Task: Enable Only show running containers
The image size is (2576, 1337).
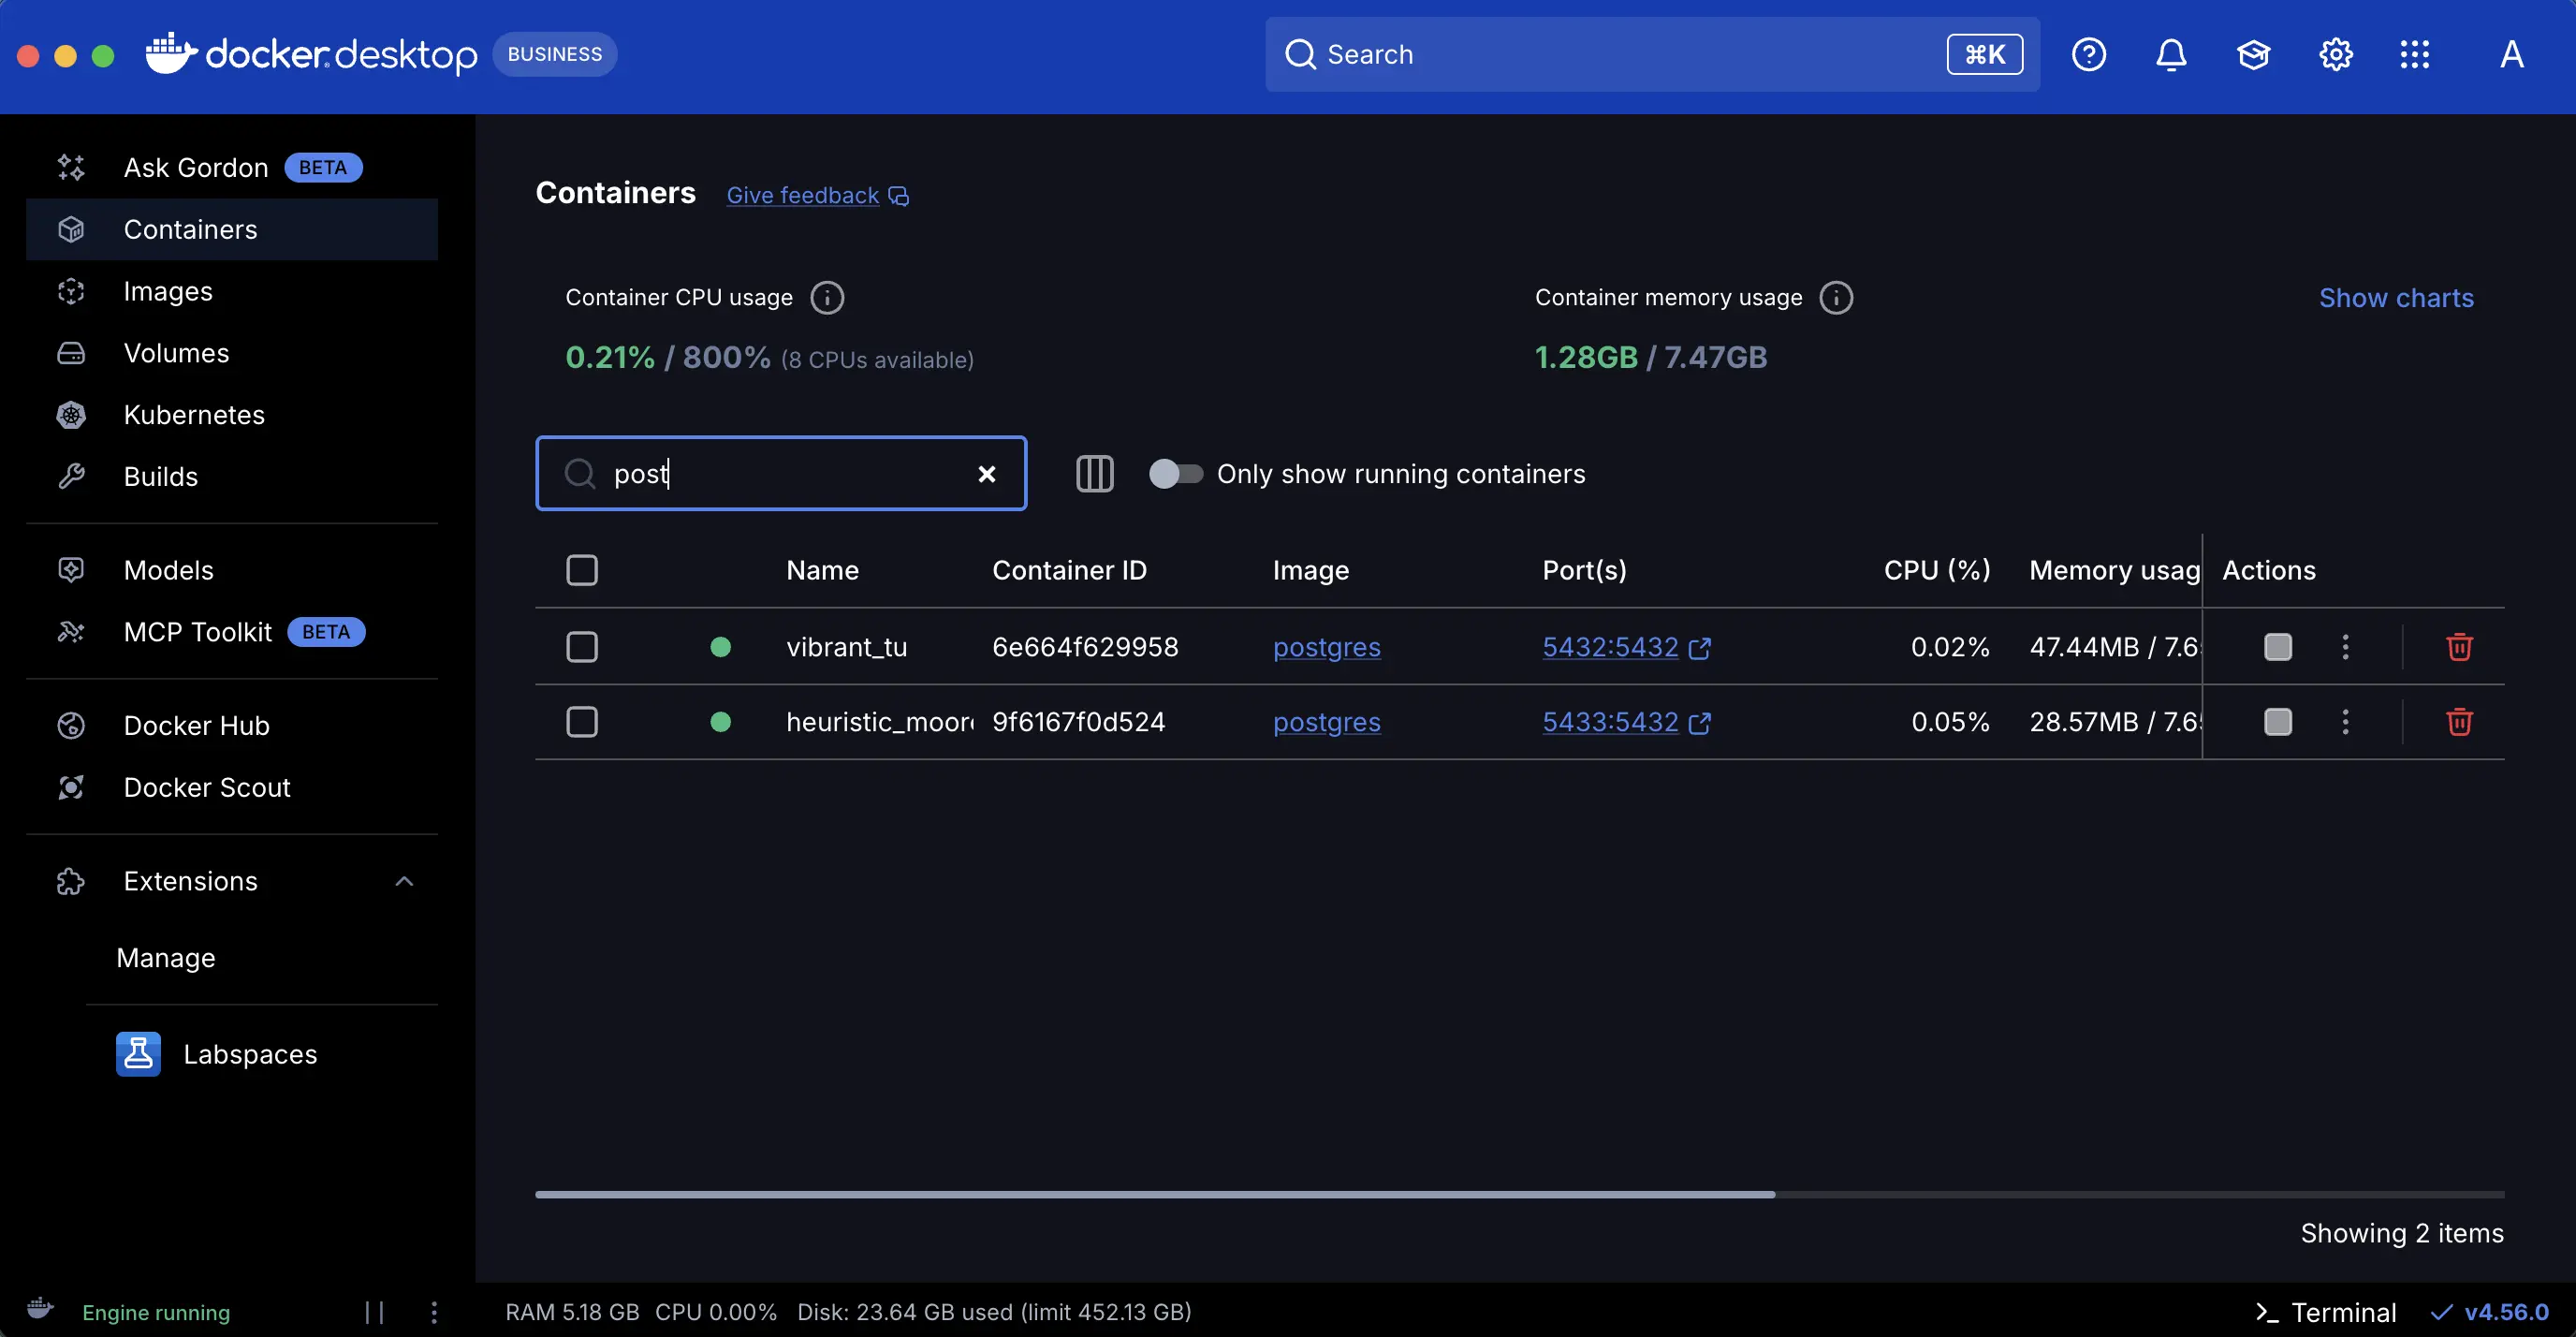Action: 1175,473
